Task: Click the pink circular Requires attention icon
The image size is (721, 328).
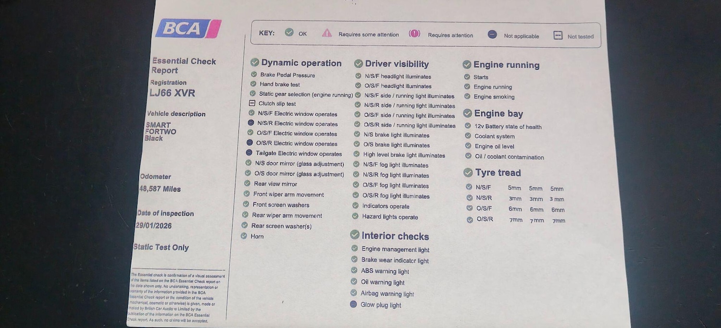Action: tap(414, 34)
